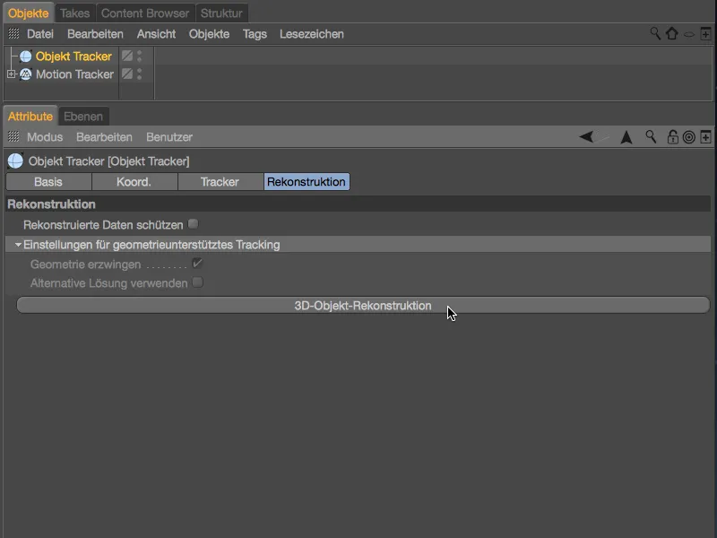Click the home icon in Object Manager
The image size is (717, 538).
(x=671, y=33)
